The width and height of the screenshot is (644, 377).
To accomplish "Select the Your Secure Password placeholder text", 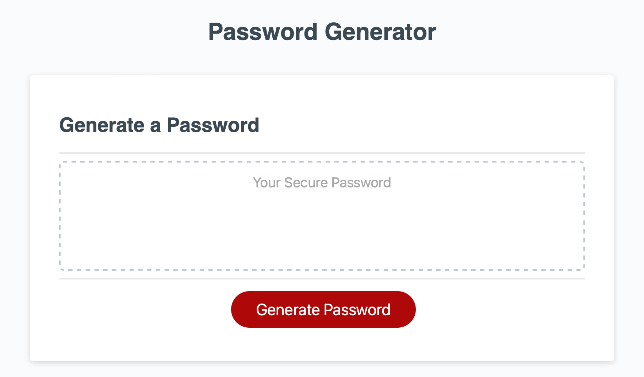I will point(322,183).
